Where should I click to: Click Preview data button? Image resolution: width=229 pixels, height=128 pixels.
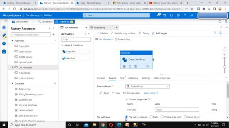coord(131,93)
